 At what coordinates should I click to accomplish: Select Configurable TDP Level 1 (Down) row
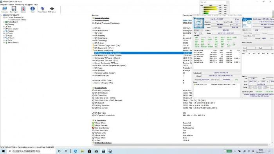pos(142,58)
